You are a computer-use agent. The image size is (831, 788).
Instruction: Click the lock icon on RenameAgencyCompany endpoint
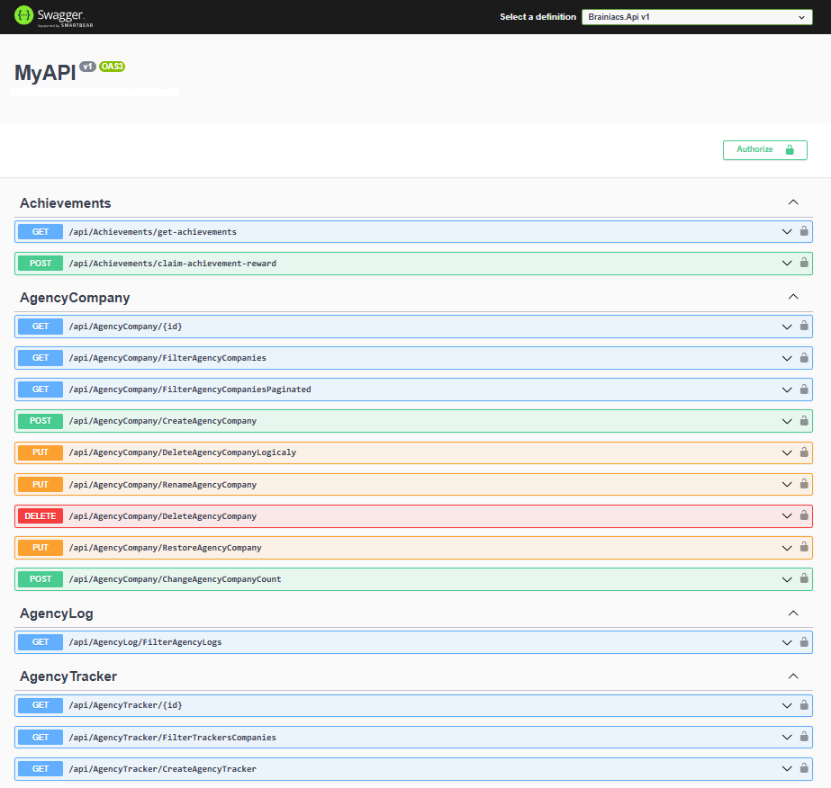point(803,484)
